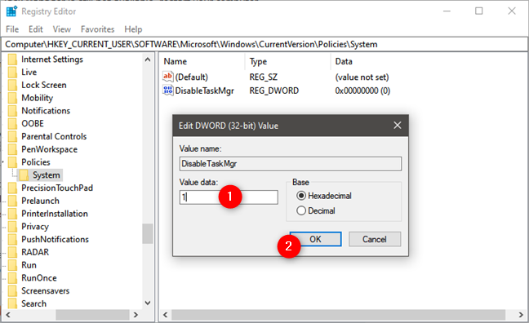Click values pane horizontal scroll right arrow
The width and height of the screenshot is (529, 323).
click(521, 315)
